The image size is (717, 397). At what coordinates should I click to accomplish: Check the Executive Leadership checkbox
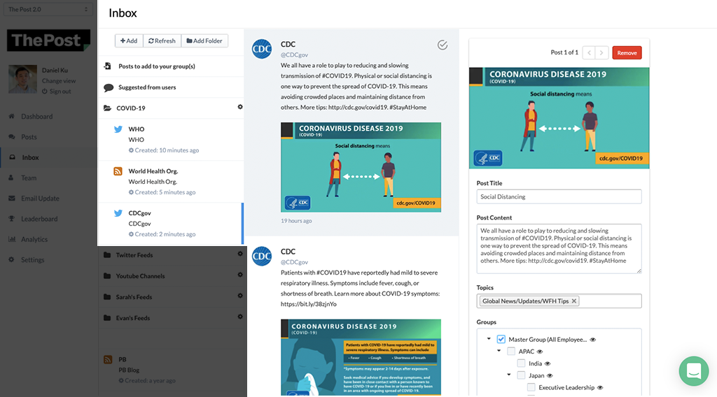point(531,387)
